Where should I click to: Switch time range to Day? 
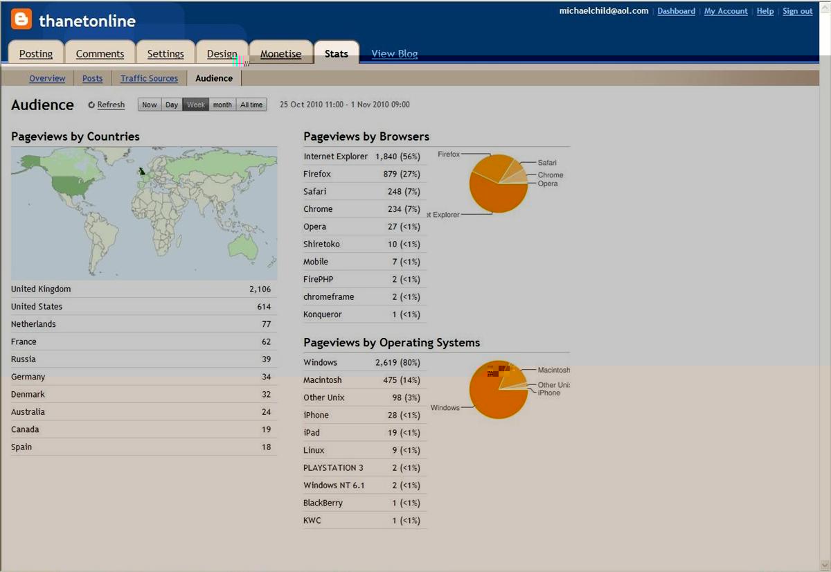click(172, 105)
